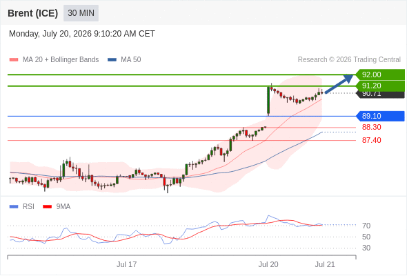This screenshot has height=276, width=407.
Task: Click the blue RSI legend icon
Action: [x=14, y=207]
